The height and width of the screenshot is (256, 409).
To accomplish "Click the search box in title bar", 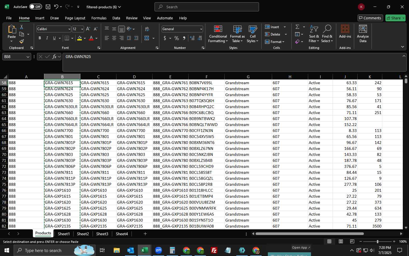I will tap(207, 7).
